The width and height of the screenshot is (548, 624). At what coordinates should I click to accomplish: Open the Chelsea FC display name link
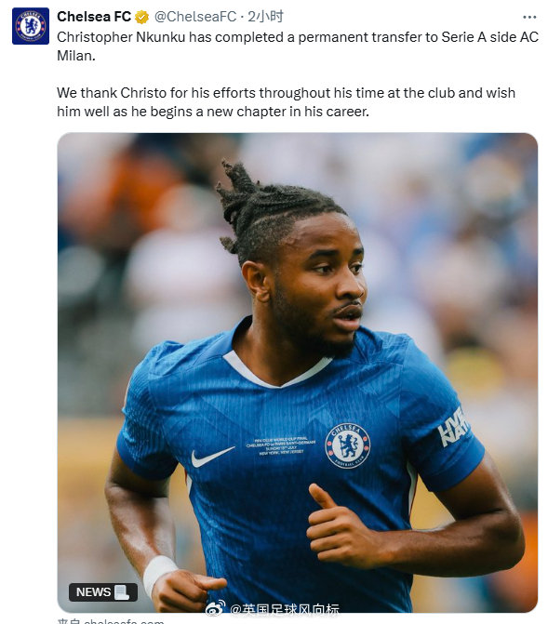94,17
